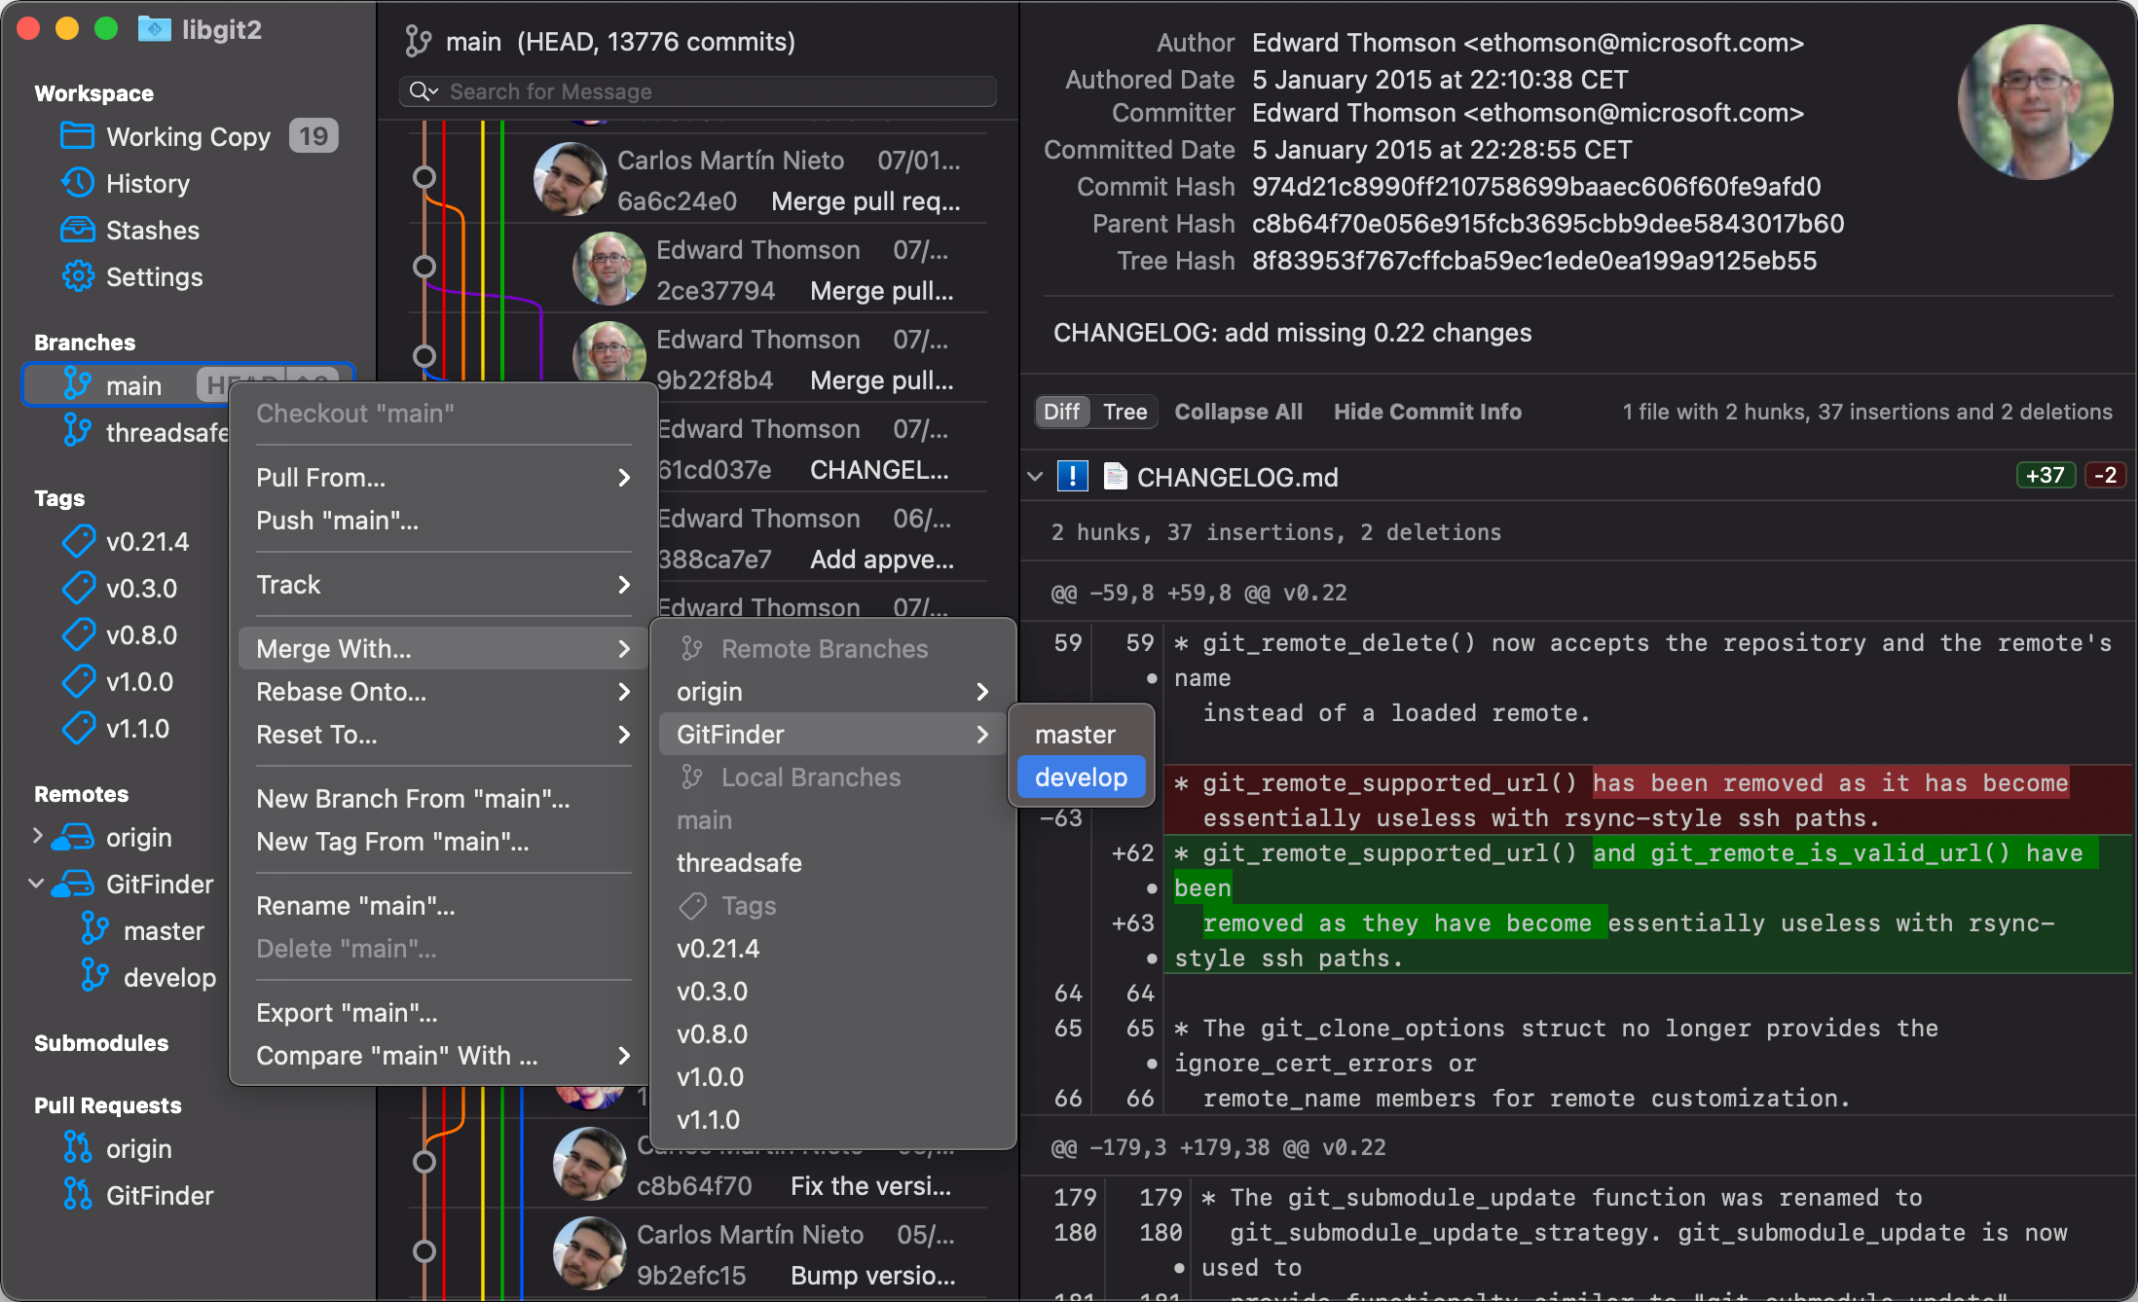Open the Reset To submenu
The width and height of the screenshot is (2138, 1302).
[x=443, y=734]
